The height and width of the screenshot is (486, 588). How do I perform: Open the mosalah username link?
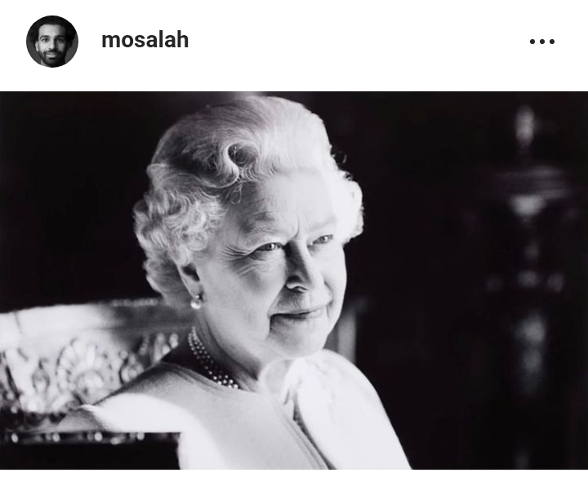[x=145, y=40]
